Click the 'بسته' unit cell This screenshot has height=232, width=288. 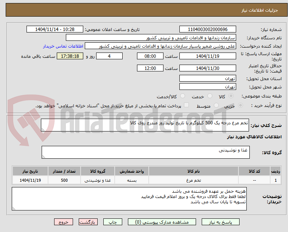click(x=131, y=180)
